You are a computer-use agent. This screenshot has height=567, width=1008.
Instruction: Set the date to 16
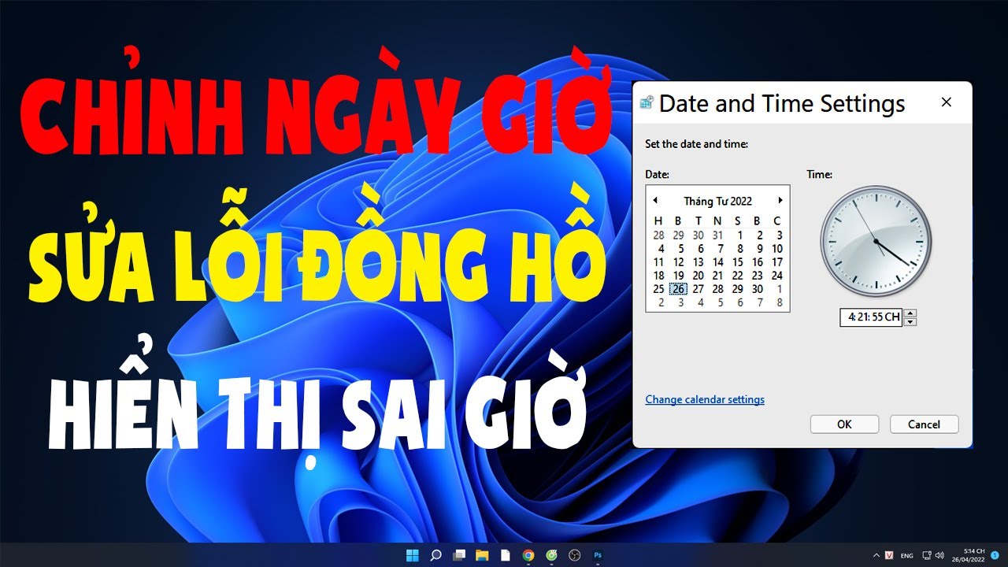click(x=758, y=262)
